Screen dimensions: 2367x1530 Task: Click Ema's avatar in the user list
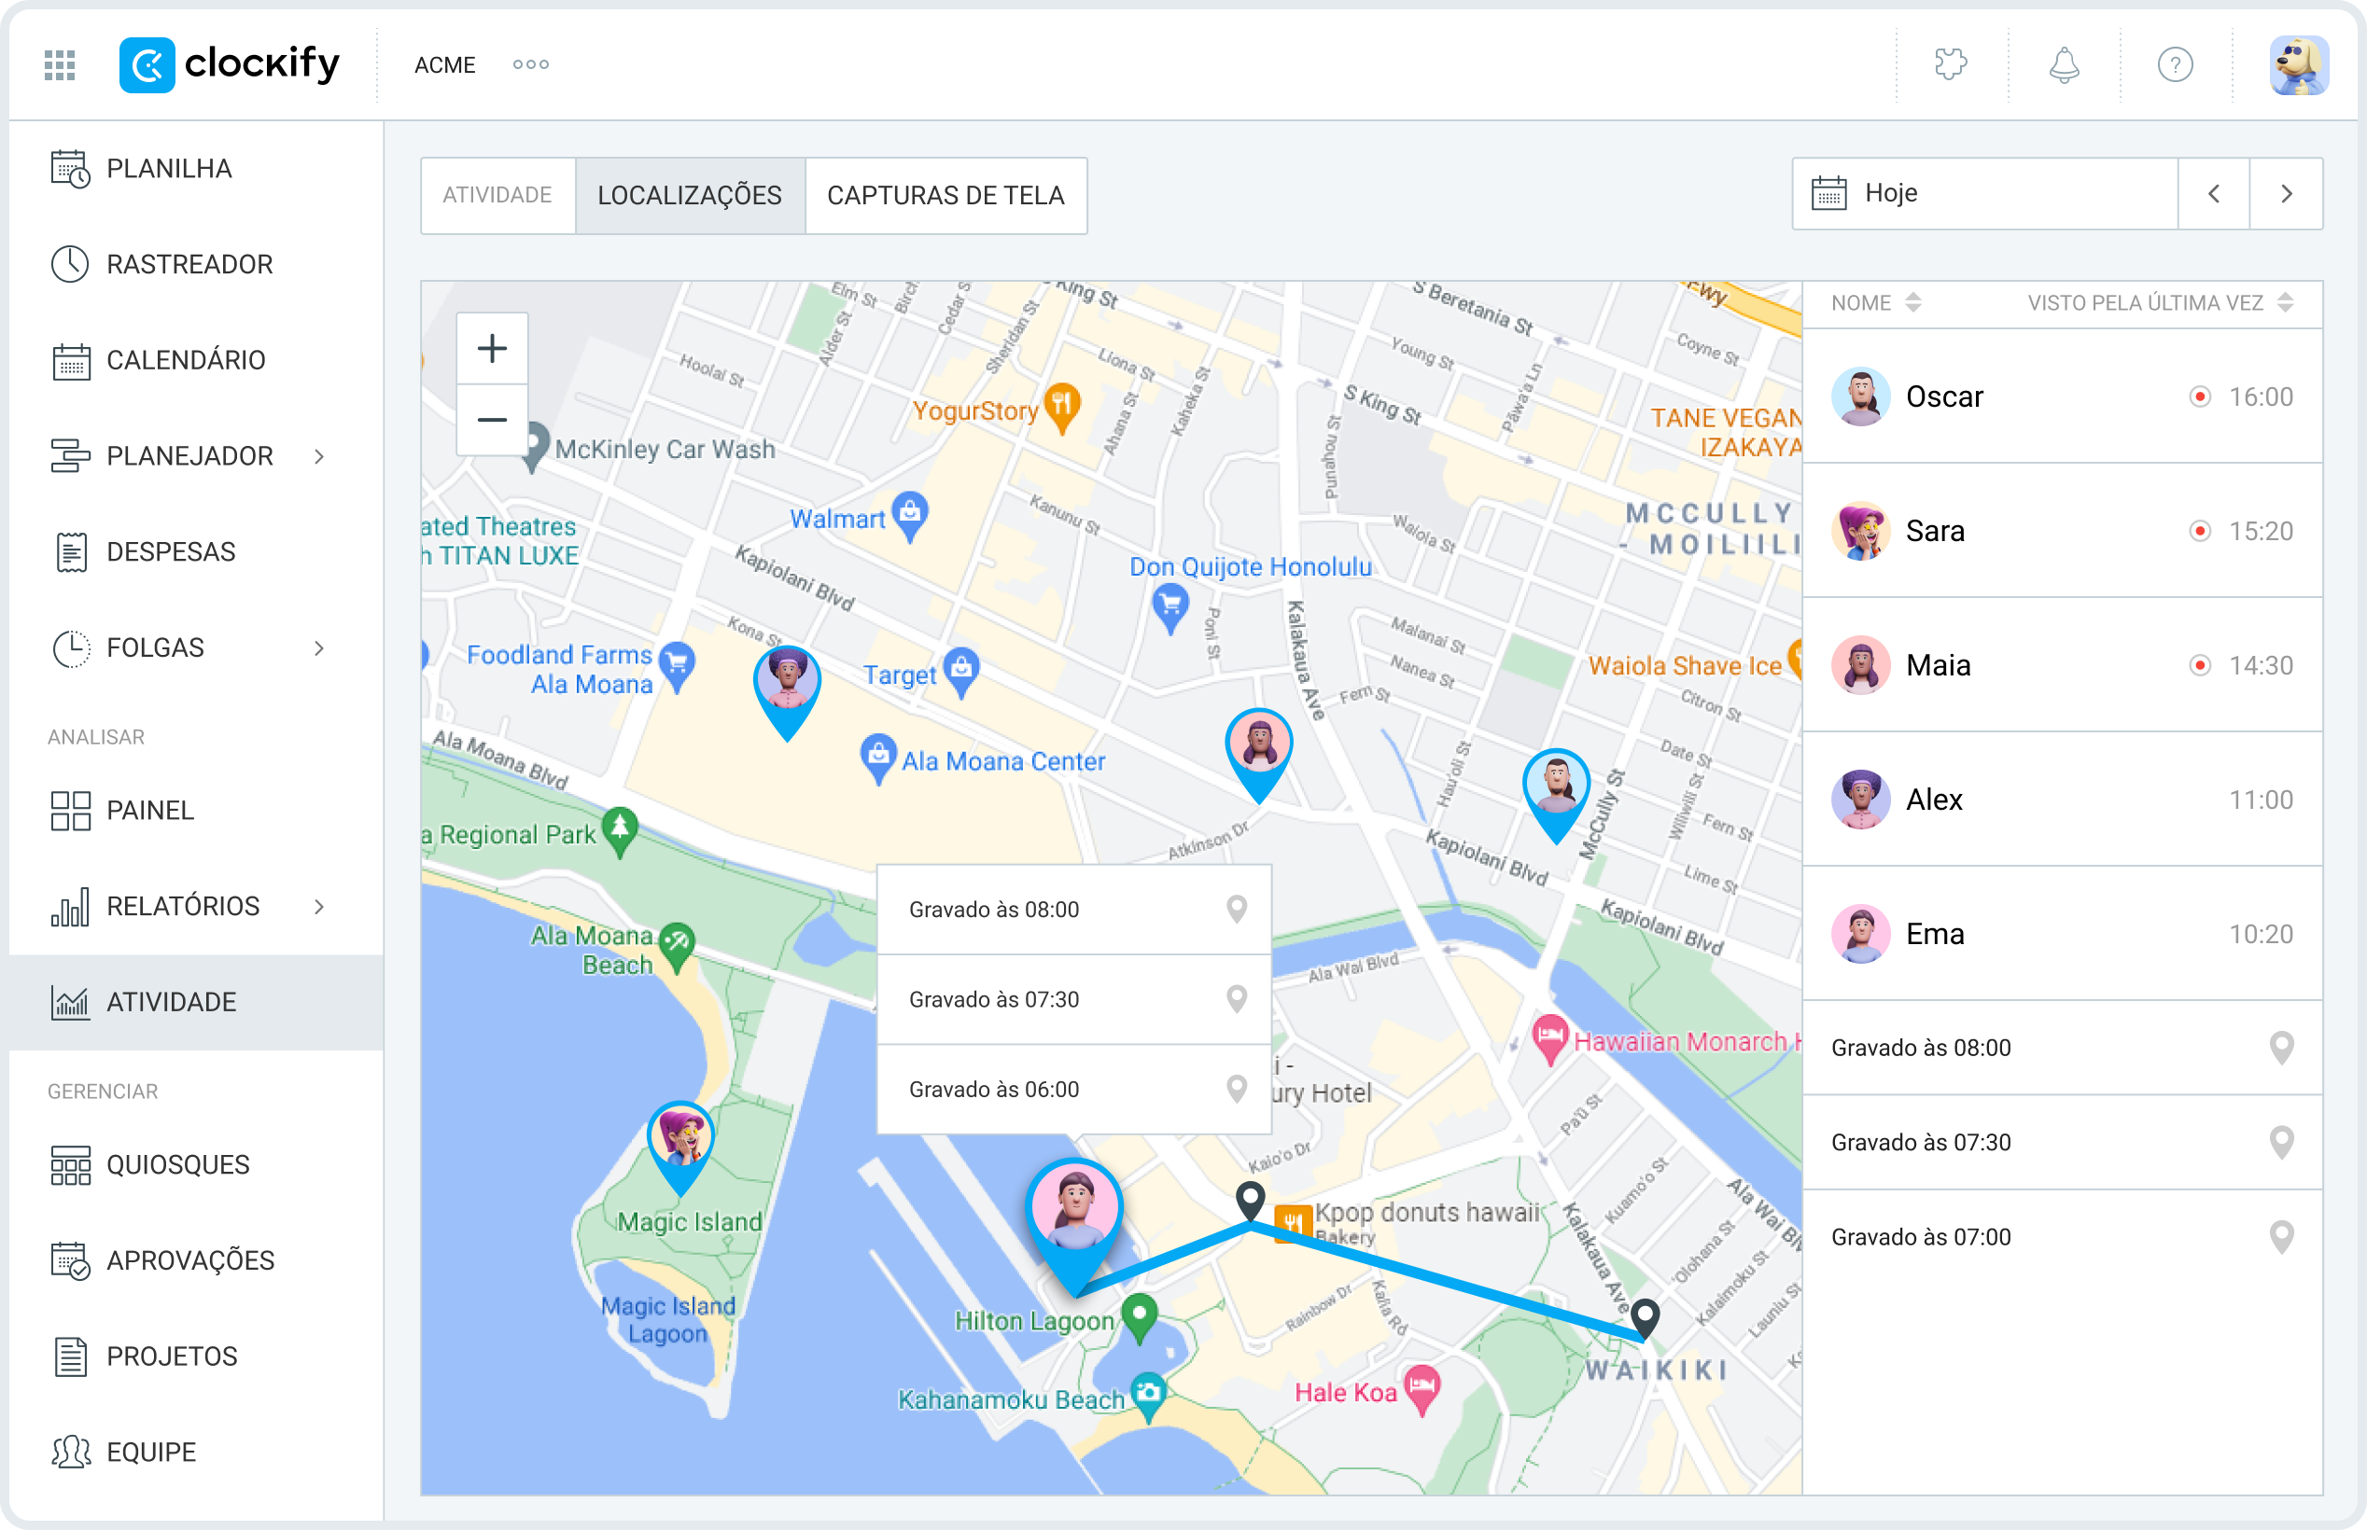click(1860, 933)
